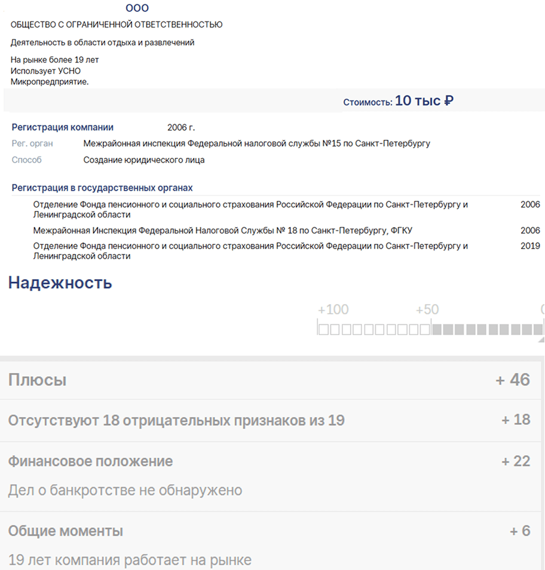
Task: Click the first 2006 pension fund entry
Action: [286, 209]
